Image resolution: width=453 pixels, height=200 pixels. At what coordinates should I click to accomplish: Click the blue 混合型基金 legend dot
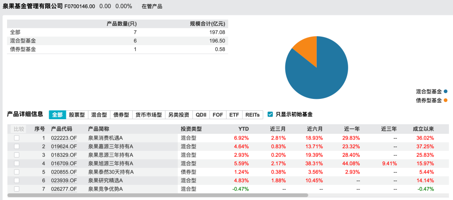(x=445, y=91)
